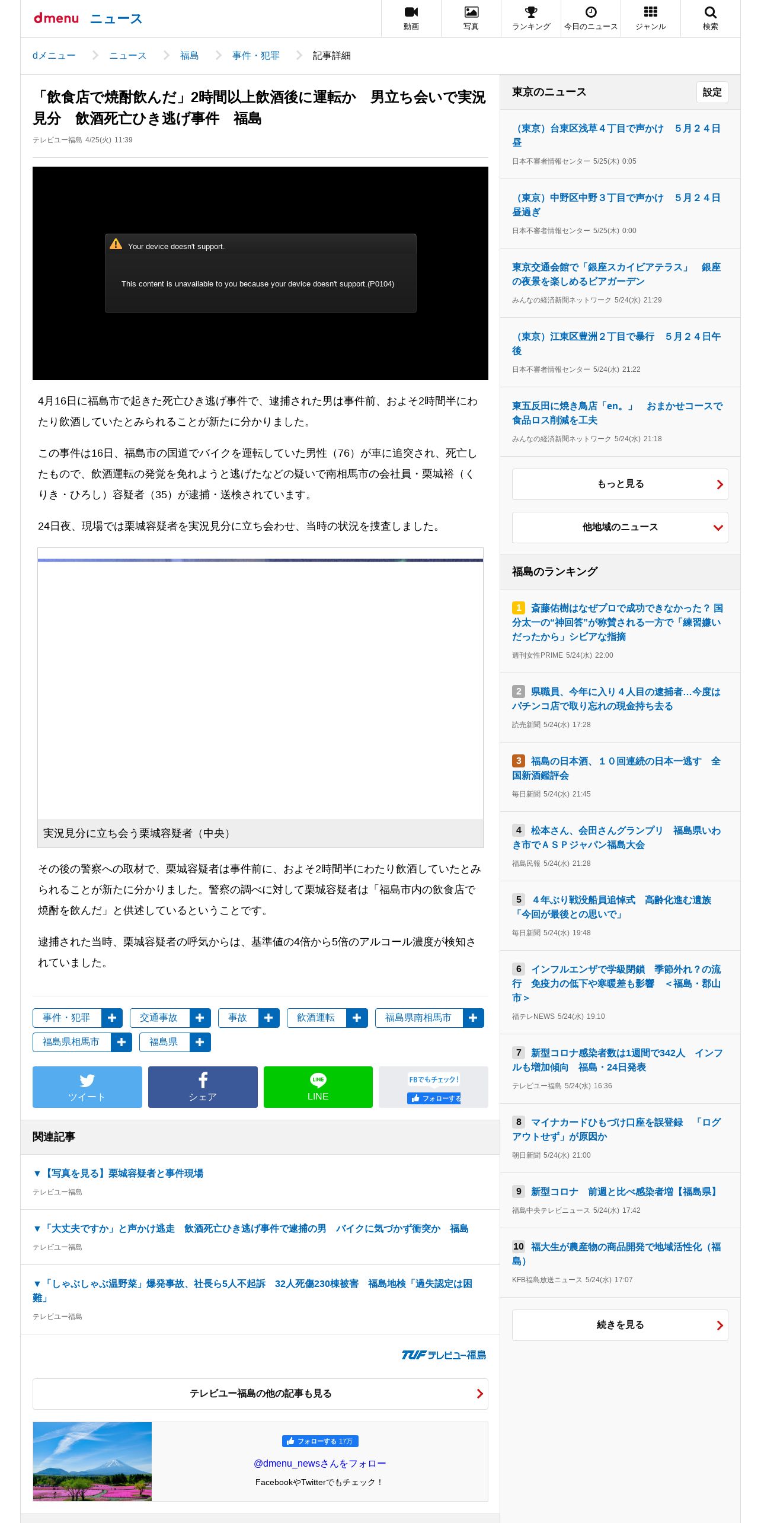Open the 動画 video icon
The width and height of the screenshot is (761, 1523).
pos(411,18)
